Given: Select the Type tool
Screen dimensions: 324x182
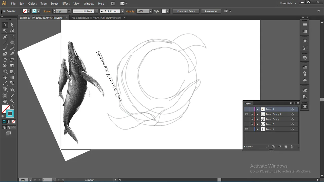Looking at the screenshot, I should coord(12,37).
